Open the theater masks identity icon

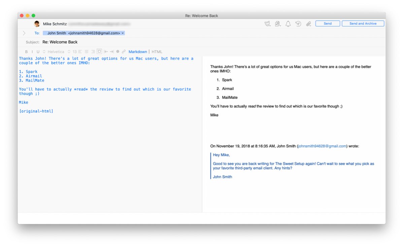268,24
